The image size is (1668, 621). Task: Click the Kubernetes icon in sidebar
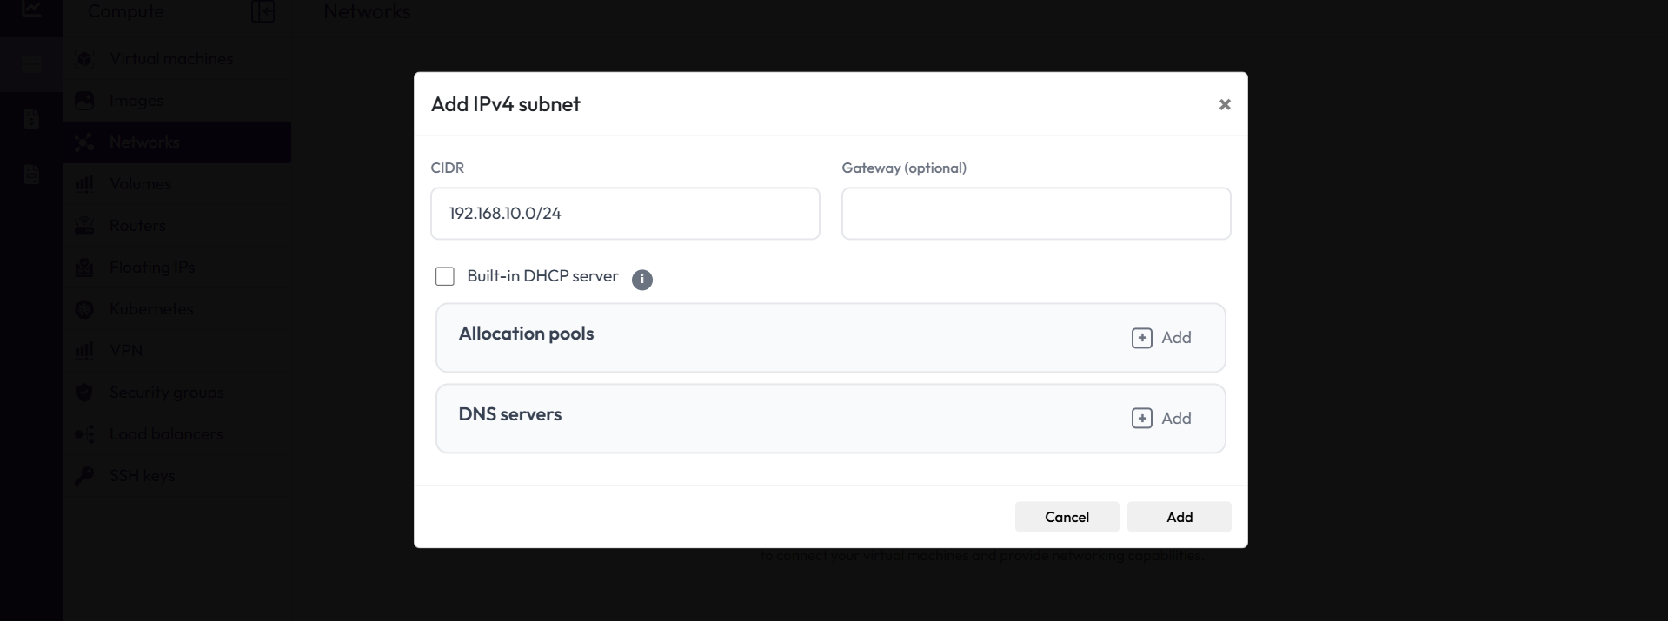pos(84,309)
